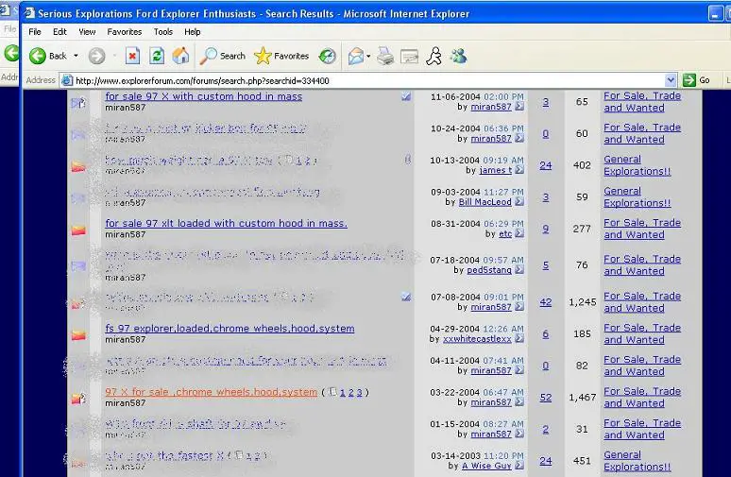
Task: Open General Explorations!! forum in Bill MacLeod row
Action: (x=637, y=197)
